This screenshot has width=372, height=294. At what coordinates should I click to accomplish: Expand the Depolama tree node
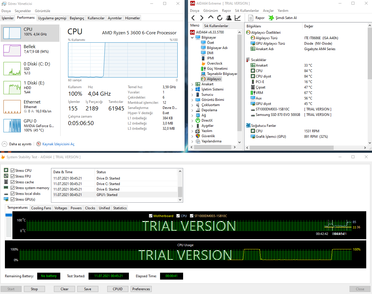[192, 110]
